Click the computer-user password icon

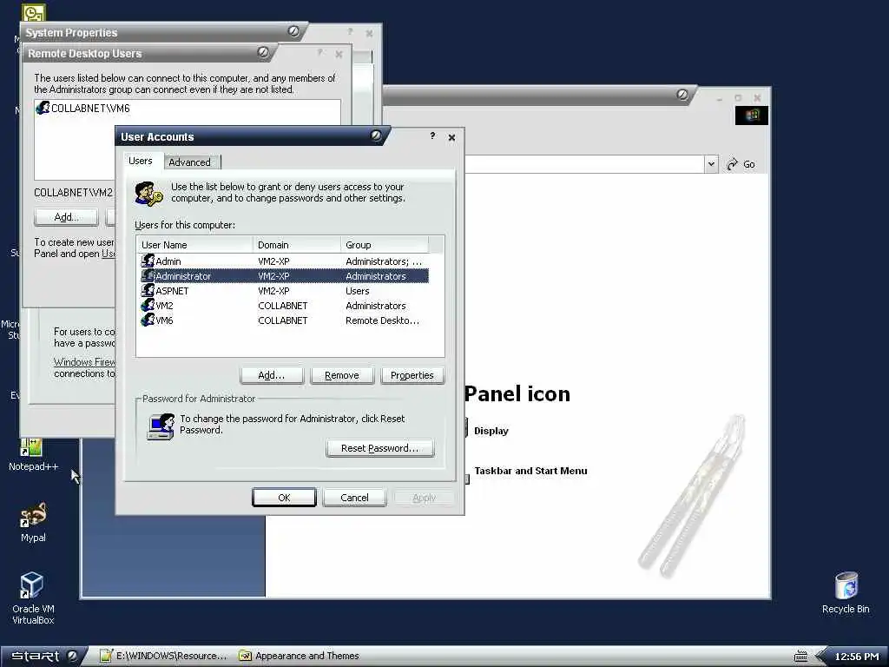click(x=161, y=426)
